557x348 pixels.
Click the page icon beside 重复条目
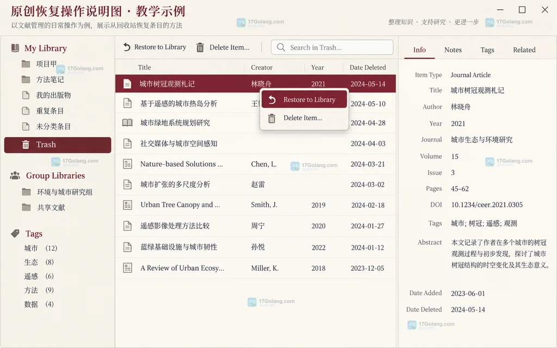pyautogui.click(x=26, y=111)
